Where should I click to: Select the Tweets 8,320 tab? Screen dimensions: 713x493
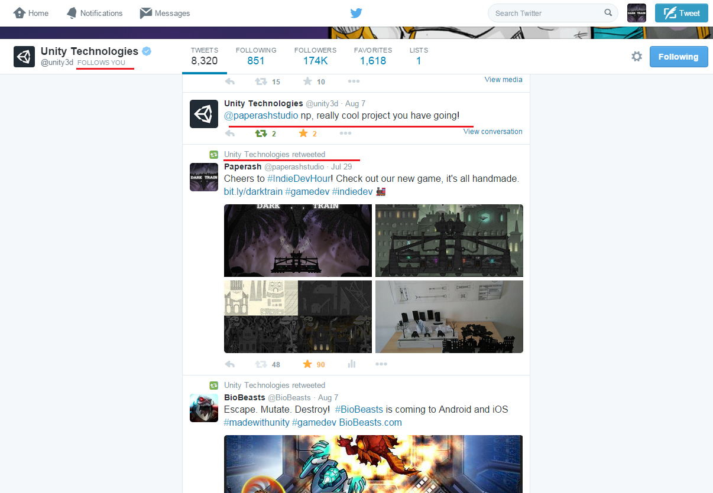pyautogui.click(x=204, y=56)
